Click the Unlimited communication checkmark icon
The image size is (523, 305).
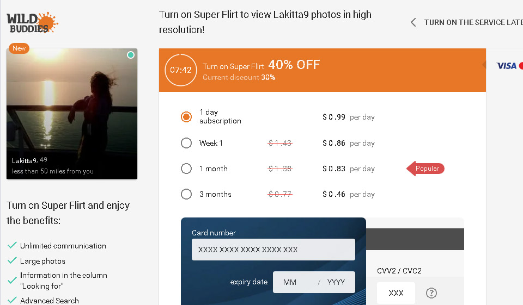click(x=12, y=246)
